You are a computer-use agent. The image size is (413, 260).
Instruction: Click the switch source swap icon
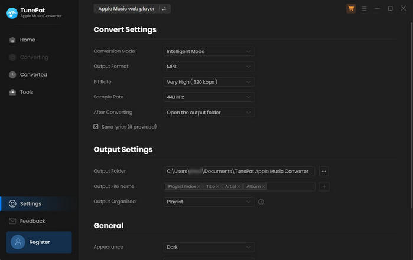[164, 9]
